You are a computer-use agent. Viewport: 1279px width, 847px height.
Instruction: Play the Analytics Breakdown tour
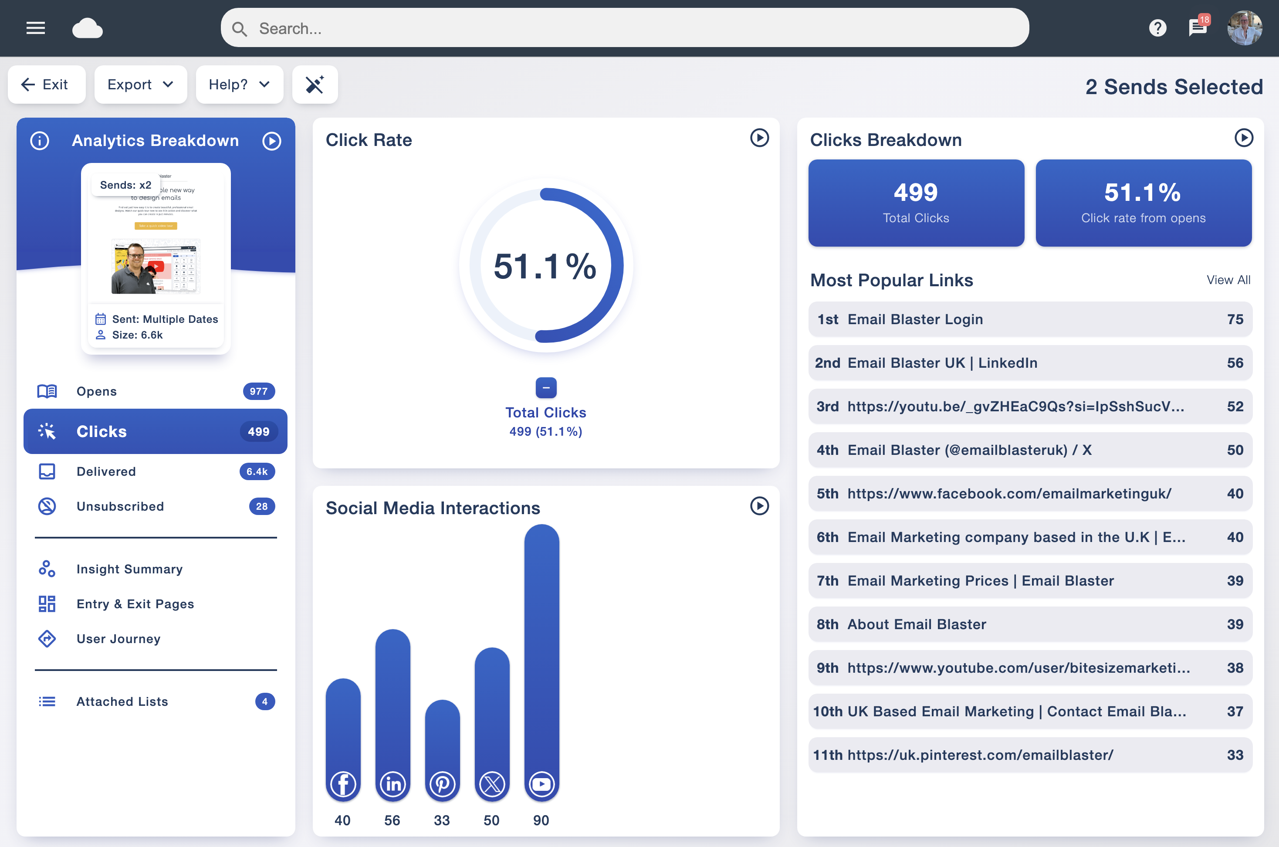pyautogui.click(x=272, y=141)
